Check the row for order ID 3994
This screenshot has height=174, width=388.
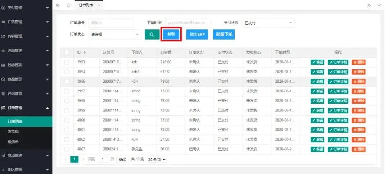coord(67,72)
